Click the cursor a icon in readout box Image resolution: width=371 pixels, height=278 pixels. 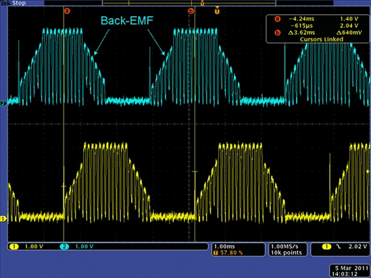(277, 19)
